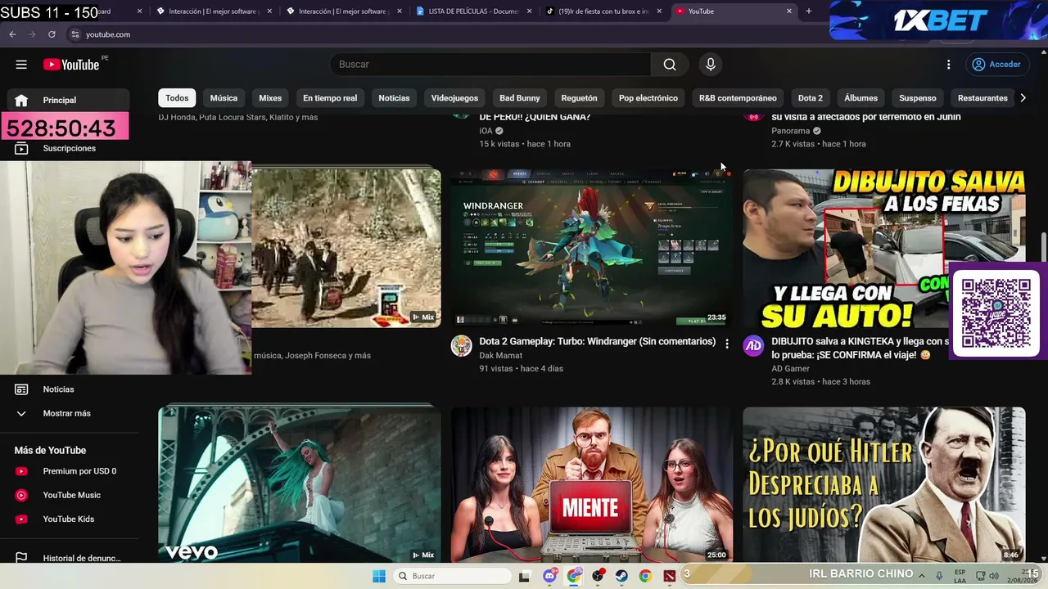Screen dimensions: 1048x589
Task: Open the iOA channel name
Action: (486, 131)
